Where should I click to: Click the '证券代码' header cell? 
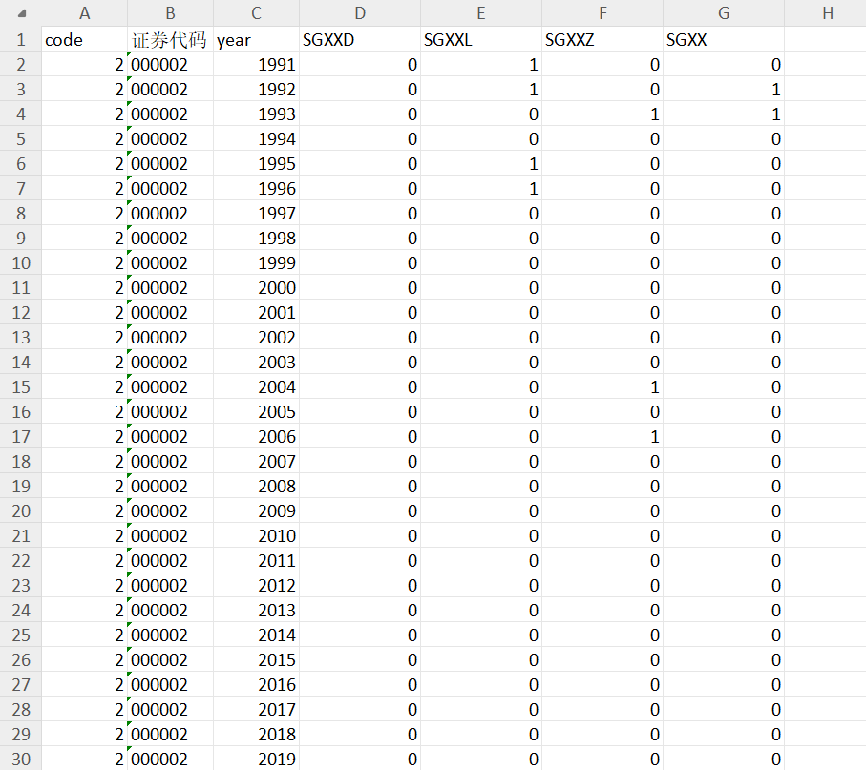[170, 40]
